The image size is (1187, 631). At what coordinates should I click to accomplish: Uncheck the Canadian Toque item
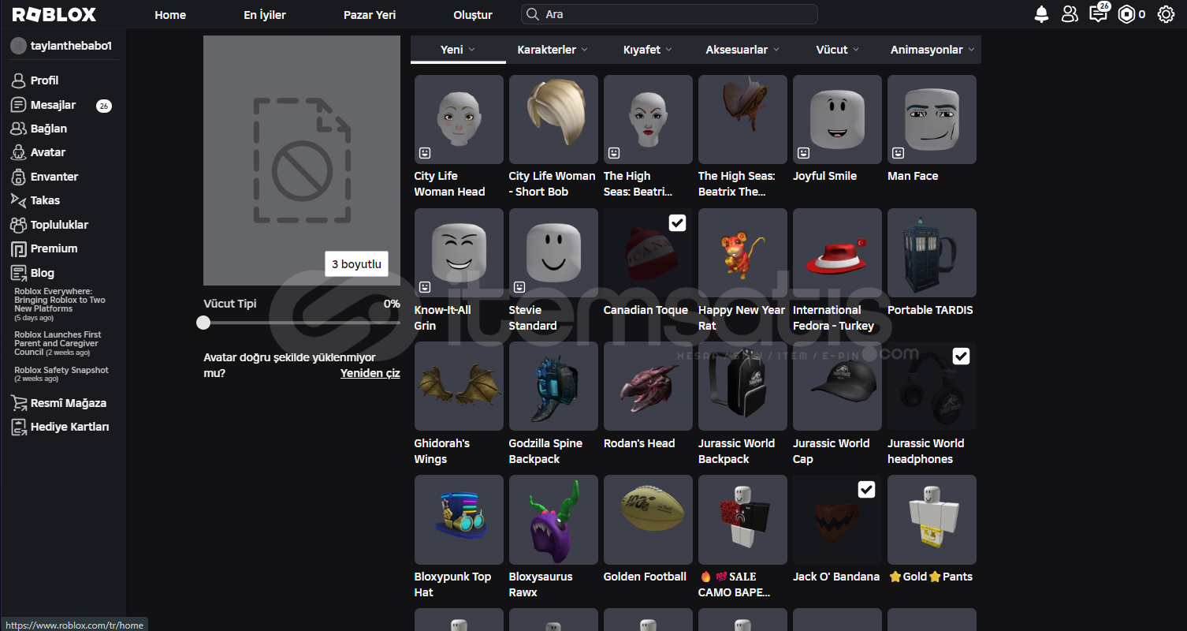[677, 223]
